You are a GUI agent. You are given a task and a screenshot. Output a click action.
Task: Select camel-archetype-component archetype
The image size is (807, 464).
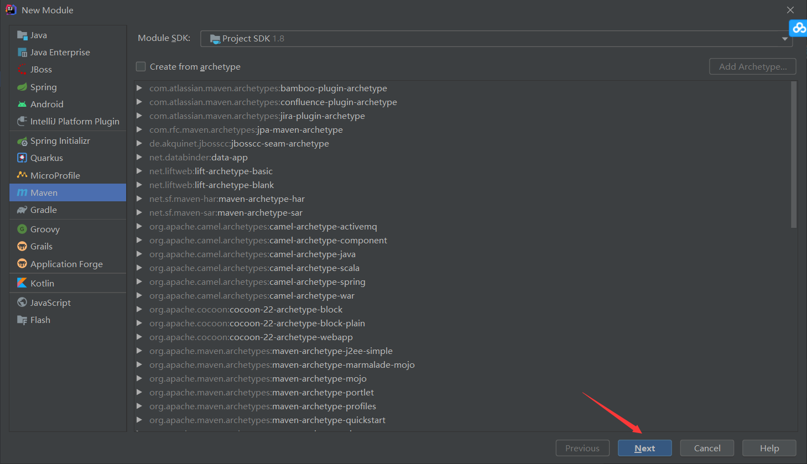click(268, 240)
